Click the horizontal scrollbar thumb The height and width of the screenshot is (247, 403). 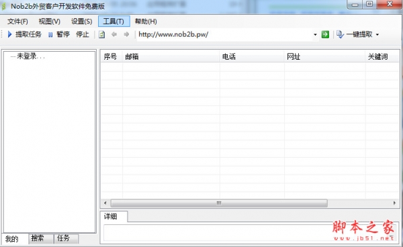point(219,203)
